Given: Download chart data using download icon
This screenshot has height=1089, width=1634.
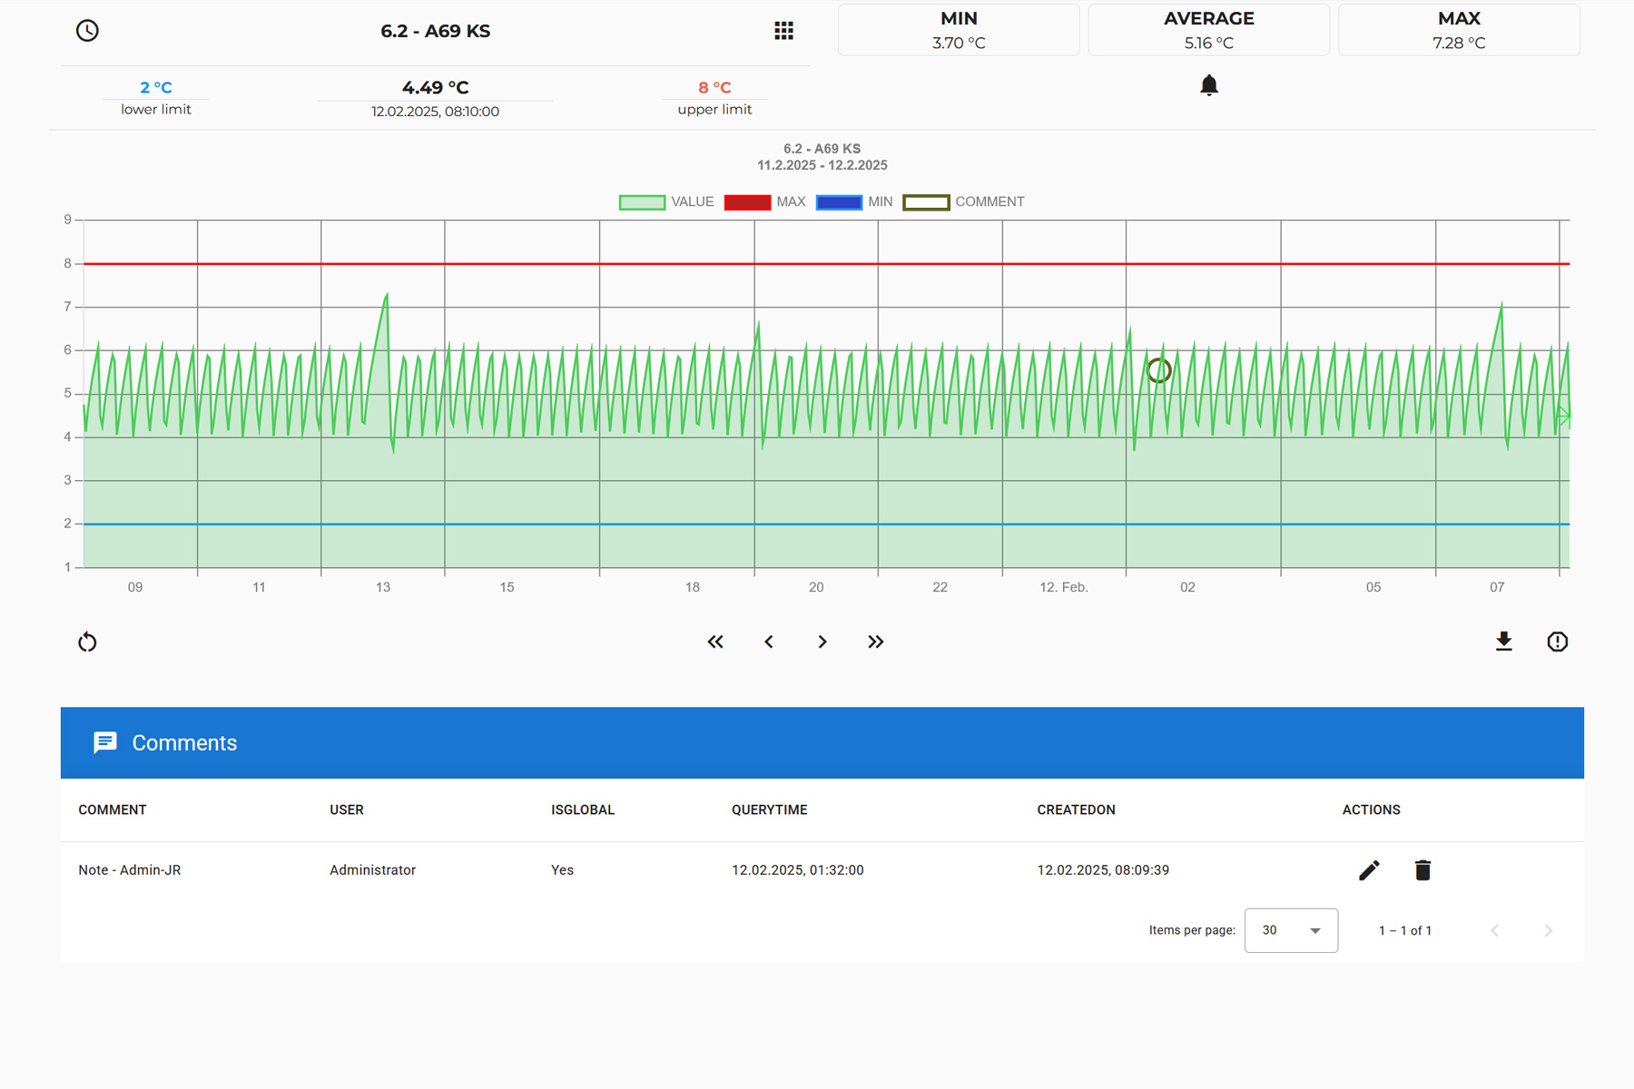Looking at the screenshot, I should [x=1503, y=642].
